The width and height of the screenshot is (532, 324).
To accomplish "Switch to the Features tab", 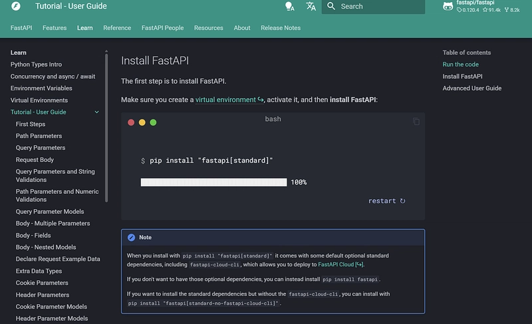I will coord(55,28).
